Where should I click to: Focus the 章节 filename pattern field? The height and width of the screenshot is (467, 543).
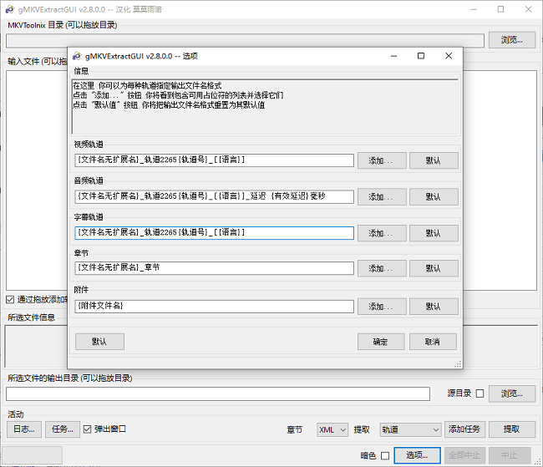(214, 268)
